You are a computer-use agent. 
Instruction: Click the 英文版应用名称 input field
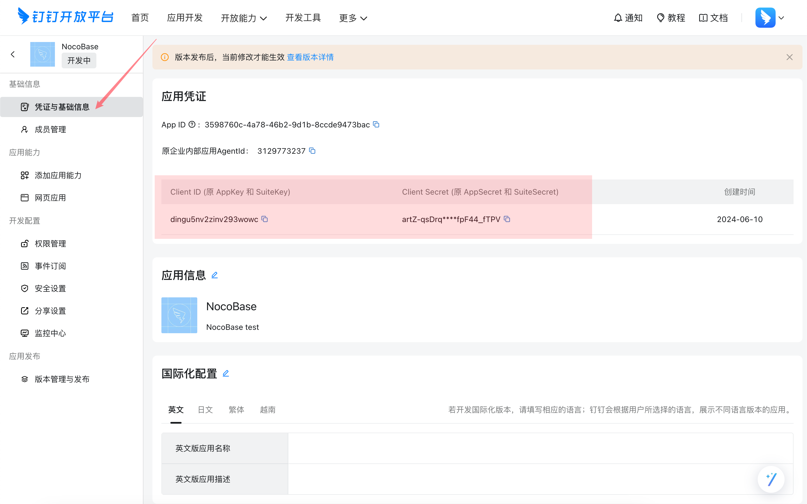pyautogui.click(x=540, y=448)
